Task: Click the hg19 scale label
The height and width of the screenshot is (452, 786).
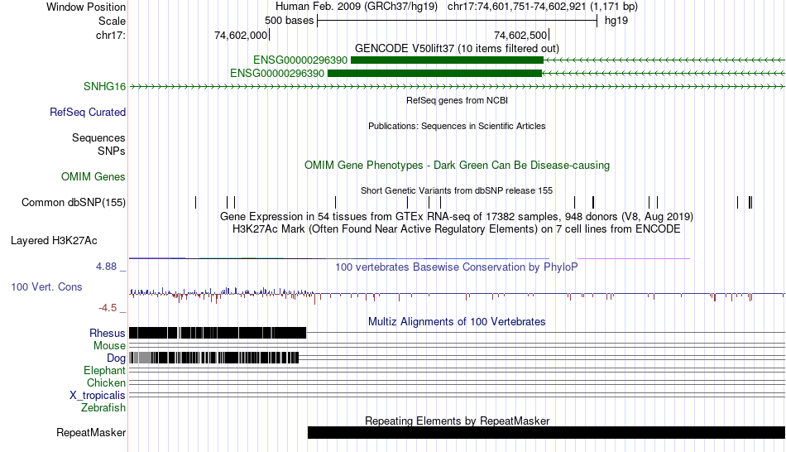Action: (616, 21)
